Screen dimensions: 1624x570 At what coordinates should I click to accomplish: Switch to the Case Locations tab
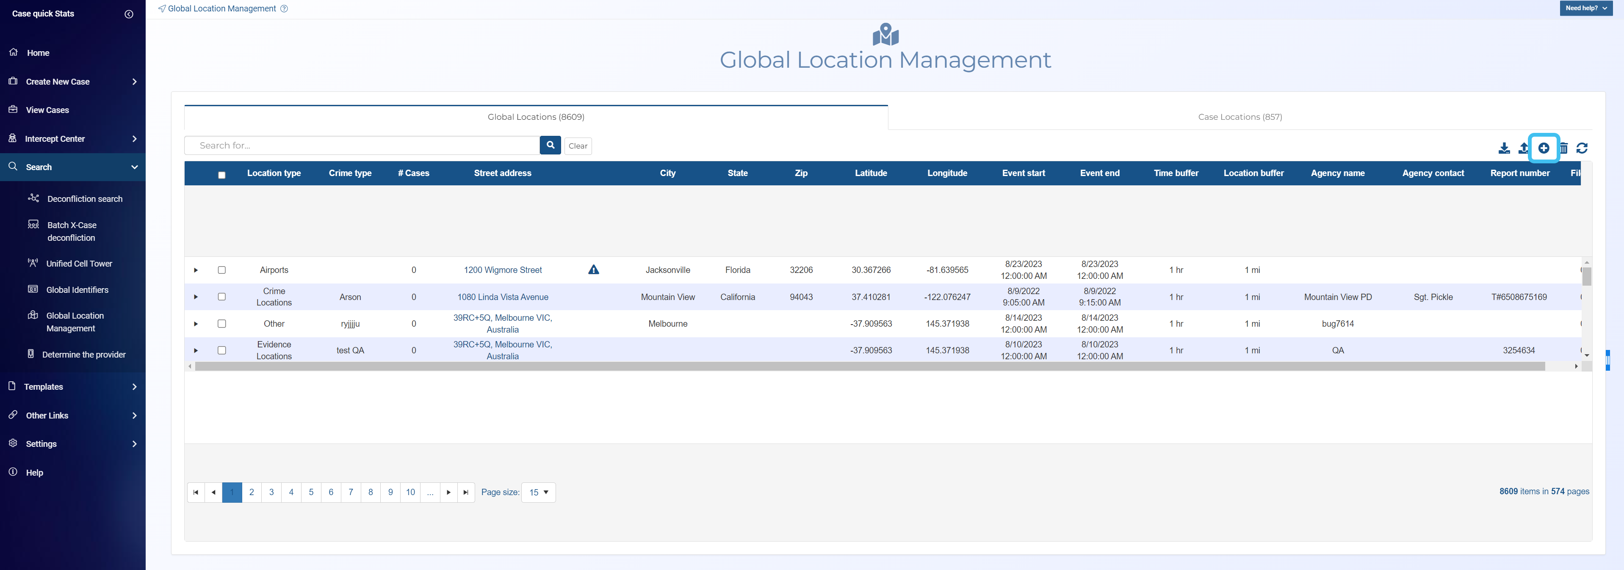(x=1239, y=117)
